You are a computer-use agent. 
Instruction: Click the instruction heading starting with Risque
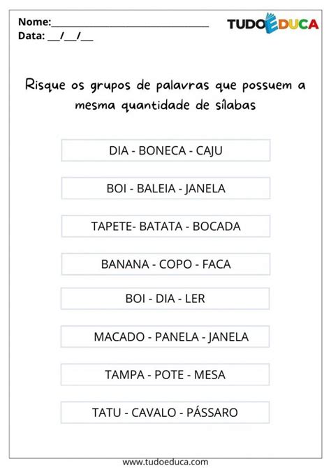pyautogui.click(x=165, y=95)
